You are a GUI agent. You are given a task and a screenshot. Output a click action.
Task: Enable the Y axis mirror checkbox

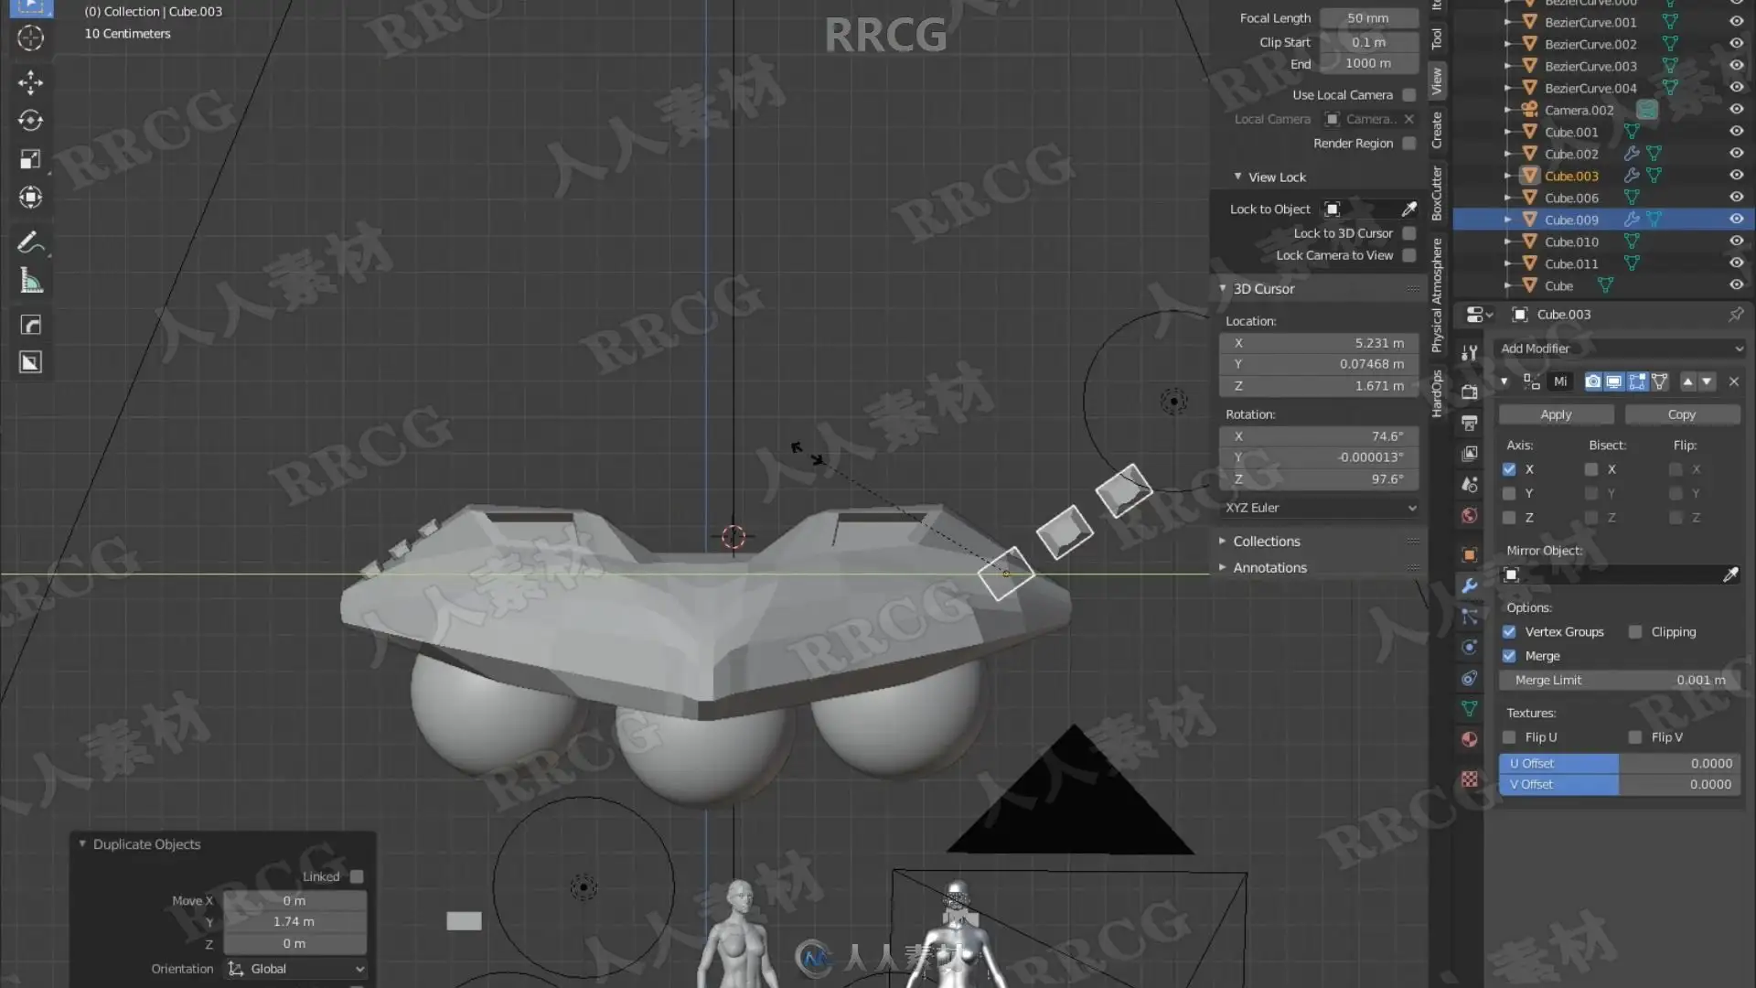1509,493
